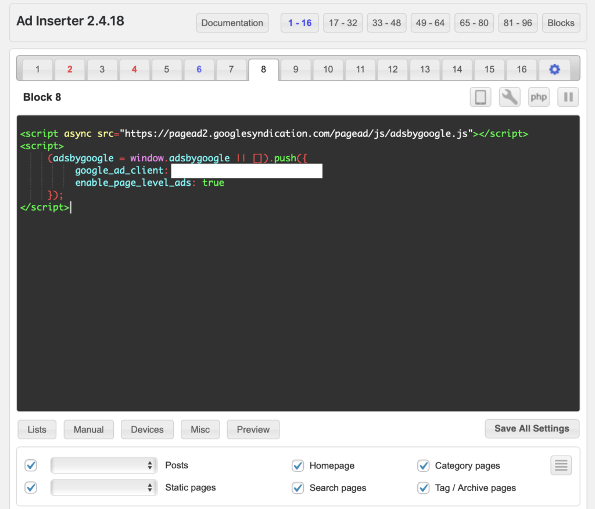Open the Devices settings button

[x=147, y=429]
